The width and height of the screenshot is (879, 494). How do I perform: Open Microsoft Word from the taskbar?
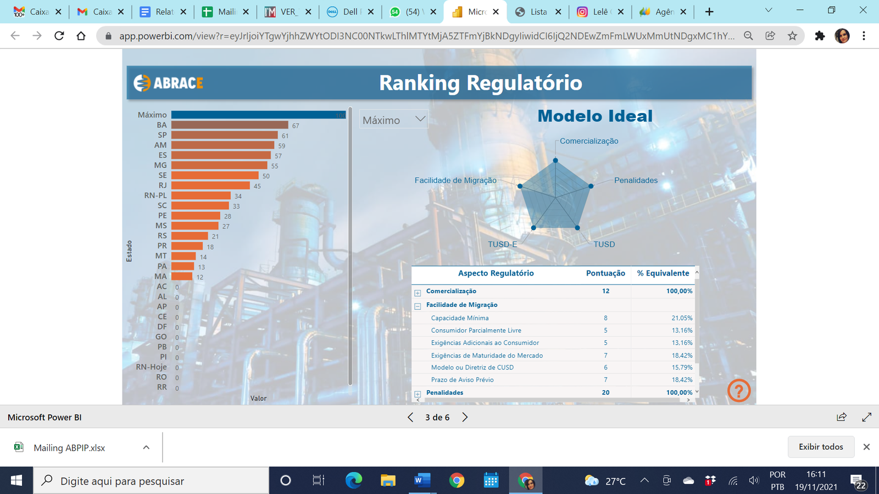coord(422,481)
